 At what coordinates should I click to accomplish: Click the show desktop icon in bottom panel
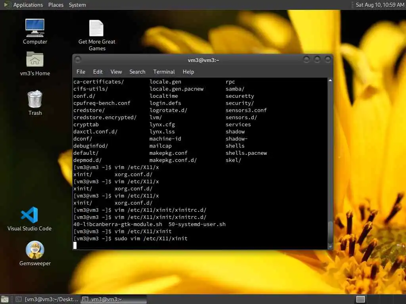tap(5, 299)
